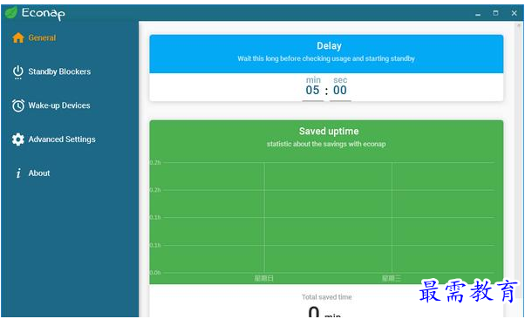Click the Econap green leaf logo
Image resolution: width=525 pixels, height=319 pixels.
pos(10,13)
